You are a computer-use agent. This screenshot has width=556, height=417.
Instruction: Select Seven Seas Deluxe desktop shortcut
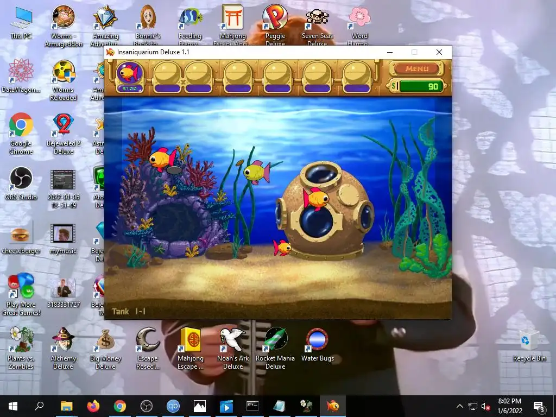[x=317, y=26]
